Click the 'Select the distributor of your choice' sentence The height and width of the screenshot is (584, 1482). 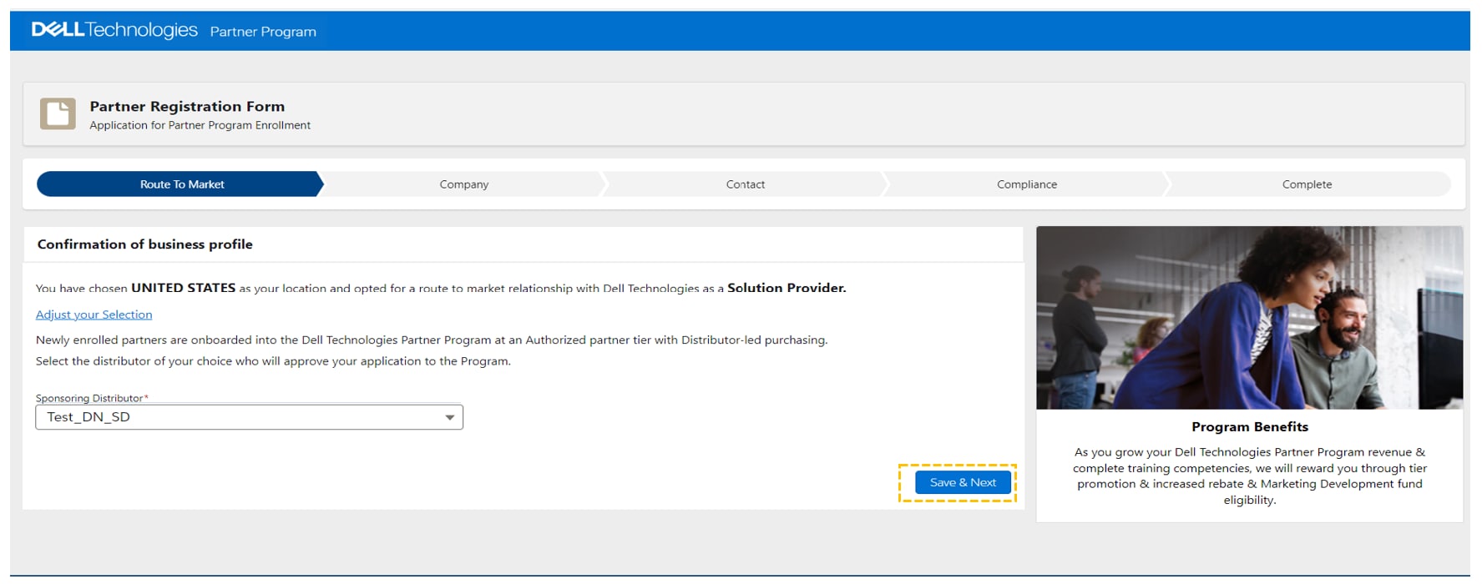click(273, 361)
